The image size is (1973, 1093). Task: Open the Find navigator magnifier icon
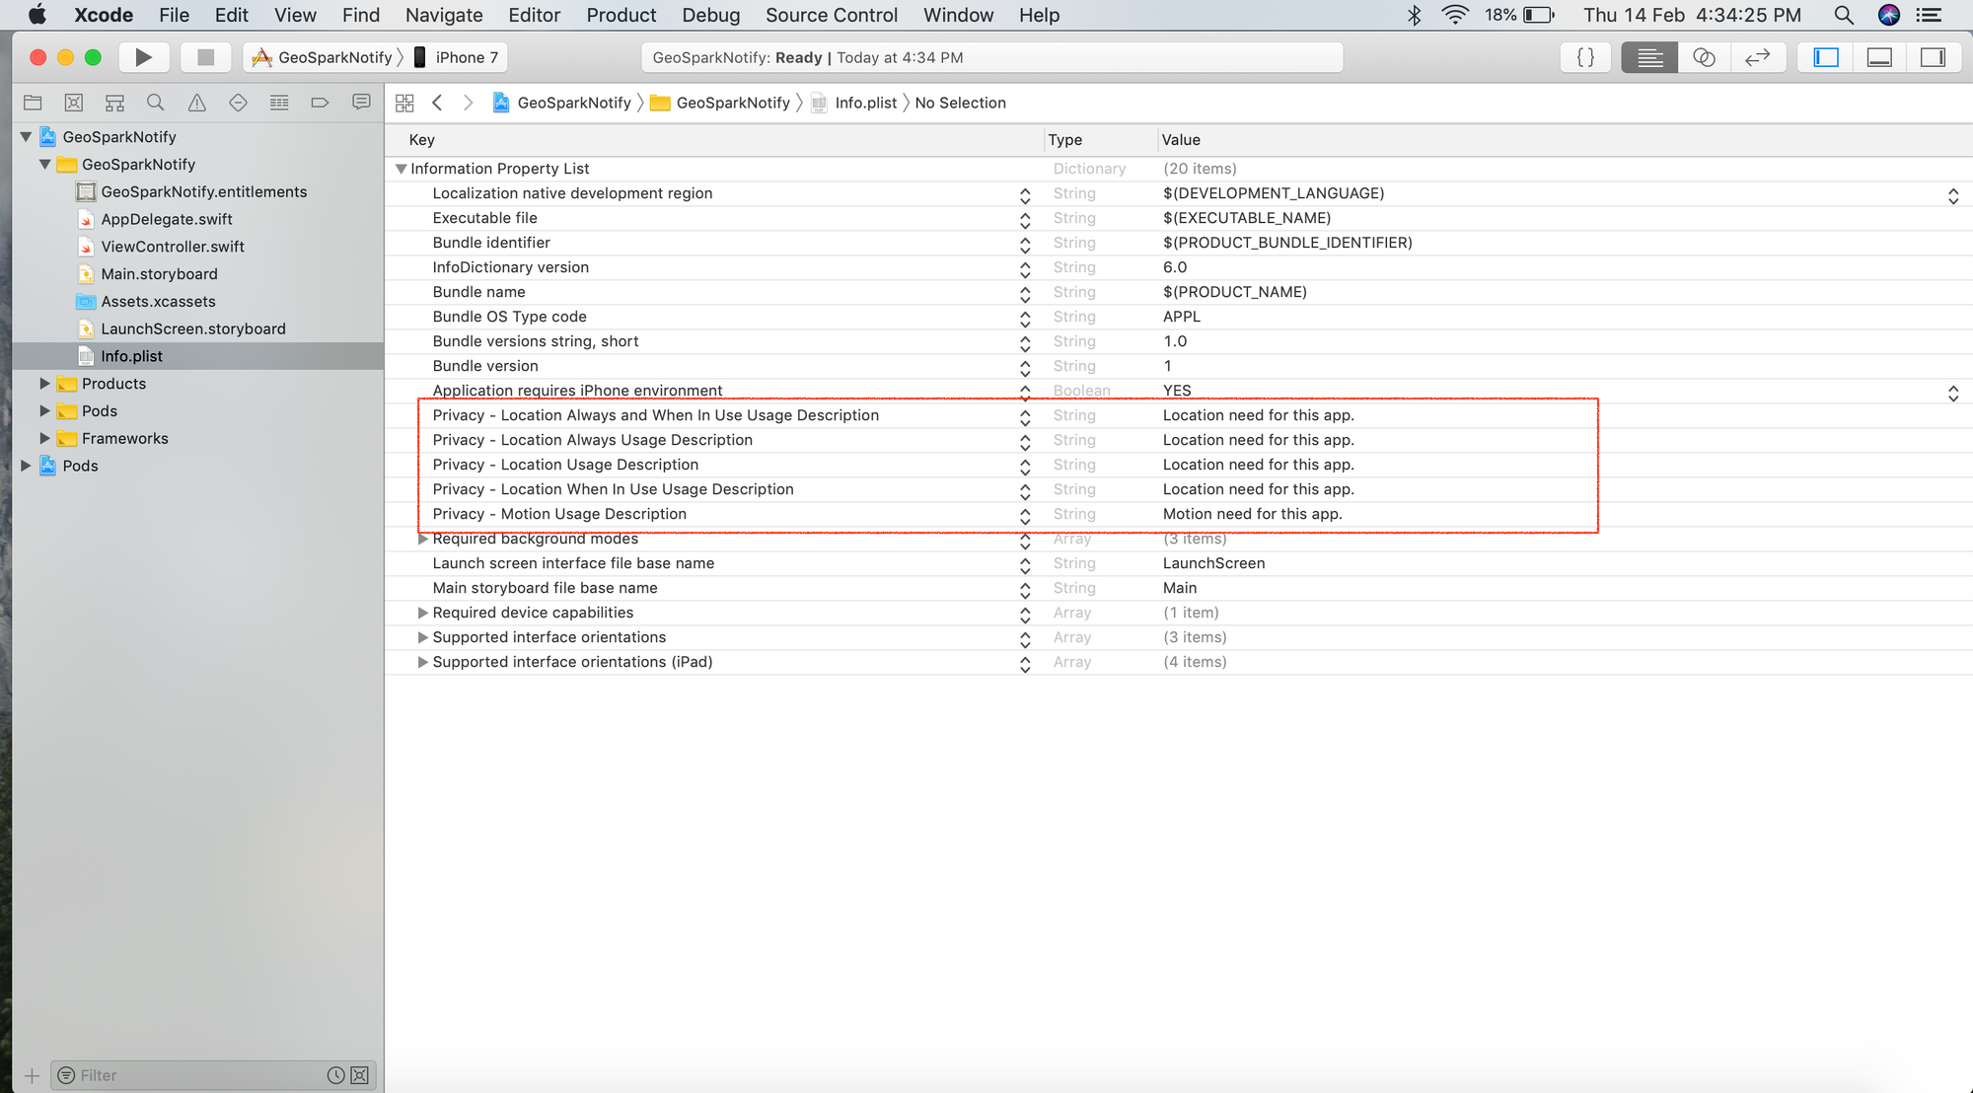point(155,103)
